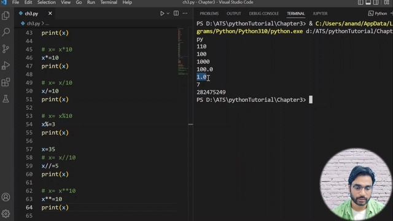Open the Help menu

pos(127,2)
